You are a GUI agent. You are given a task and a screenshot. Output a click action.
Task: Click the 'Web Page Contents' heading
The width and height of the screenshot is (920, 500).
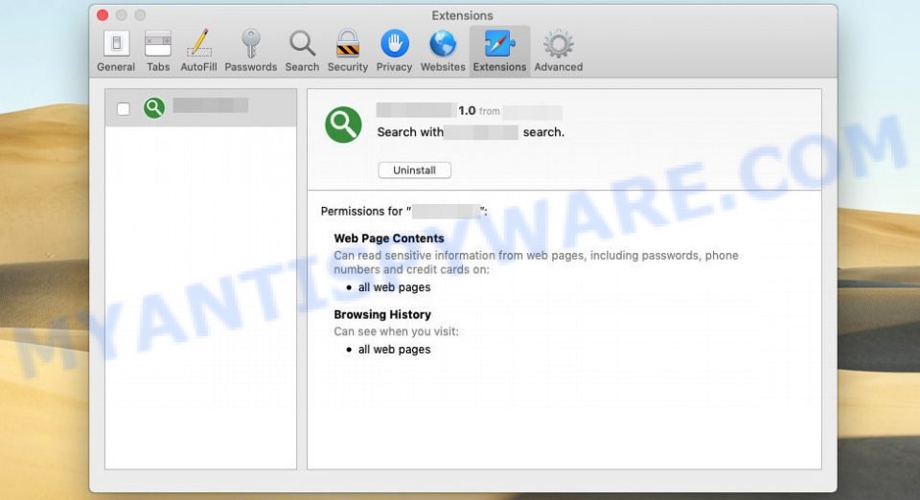pyautogui.click(x=388, y=238)
